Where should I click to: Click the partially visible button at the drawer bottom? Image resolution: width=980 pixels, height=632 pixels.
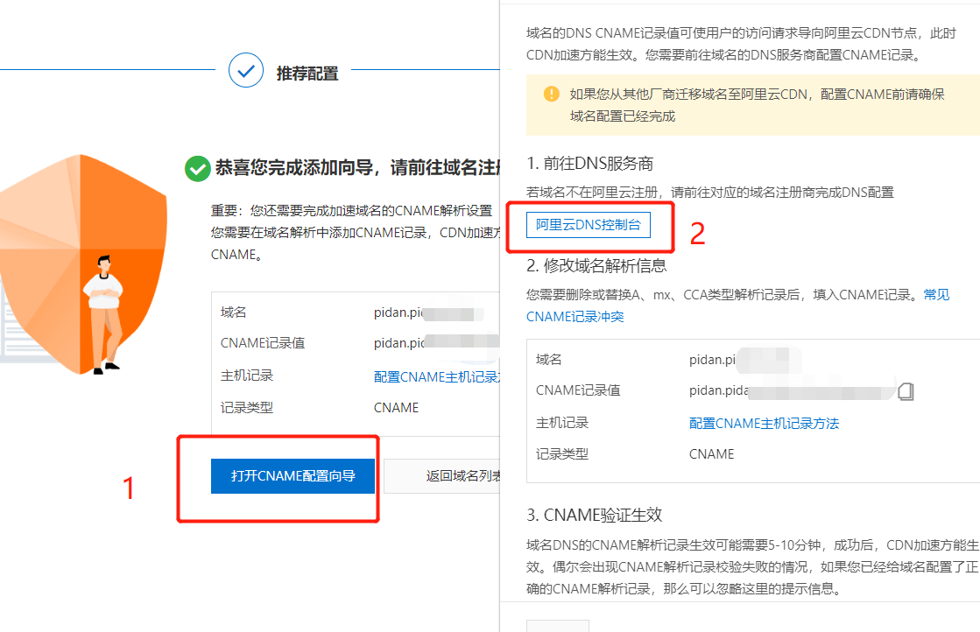tap(557, 625)
